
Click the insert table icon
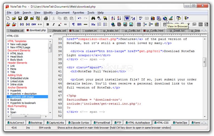click(139, 25)
